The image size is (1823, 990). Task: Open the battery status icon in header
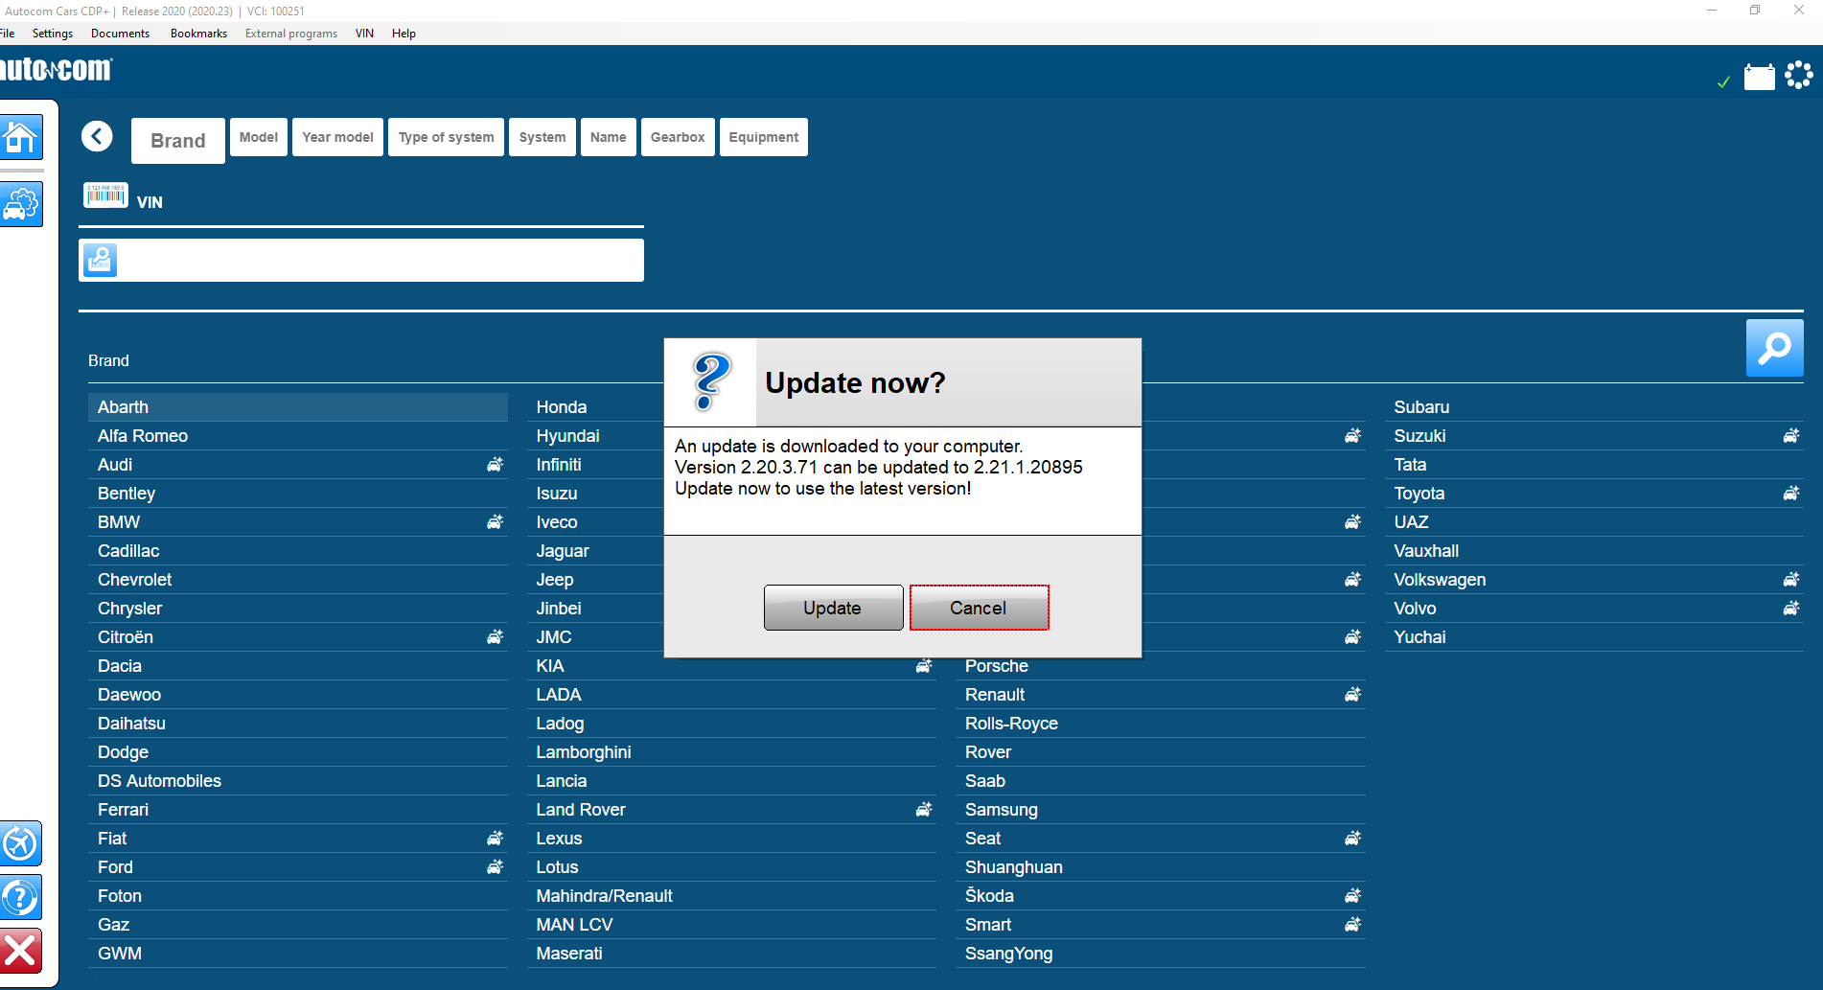point(1759,77)
